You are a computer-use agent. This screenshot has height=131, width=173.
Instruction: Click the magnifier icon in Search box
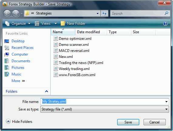coord(166,13)
